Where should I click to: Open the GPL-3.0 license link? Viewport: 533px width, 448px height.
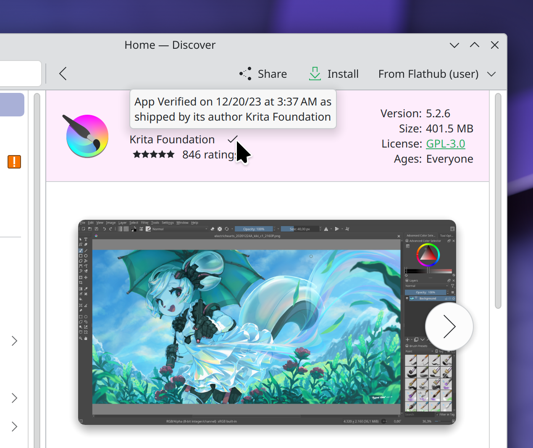445,144
